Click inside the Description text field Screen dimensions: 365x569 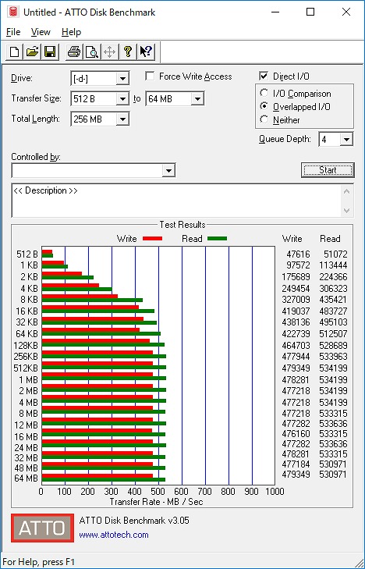tap(177, 201)
